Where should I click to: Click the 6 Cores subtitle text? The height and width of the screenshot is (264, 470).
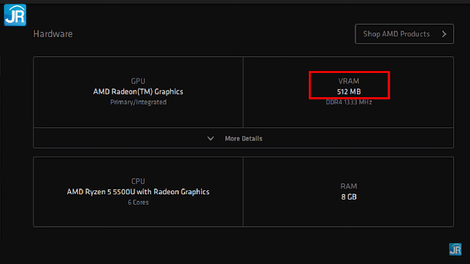click(x=138, y=202)
